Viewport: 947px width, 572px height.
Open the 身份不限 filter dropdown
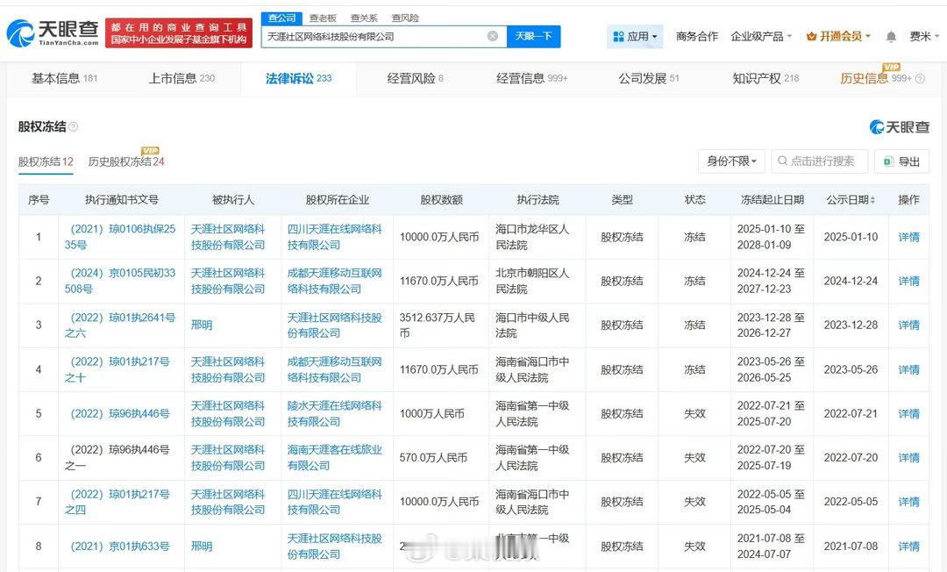[x=731, y=161]
